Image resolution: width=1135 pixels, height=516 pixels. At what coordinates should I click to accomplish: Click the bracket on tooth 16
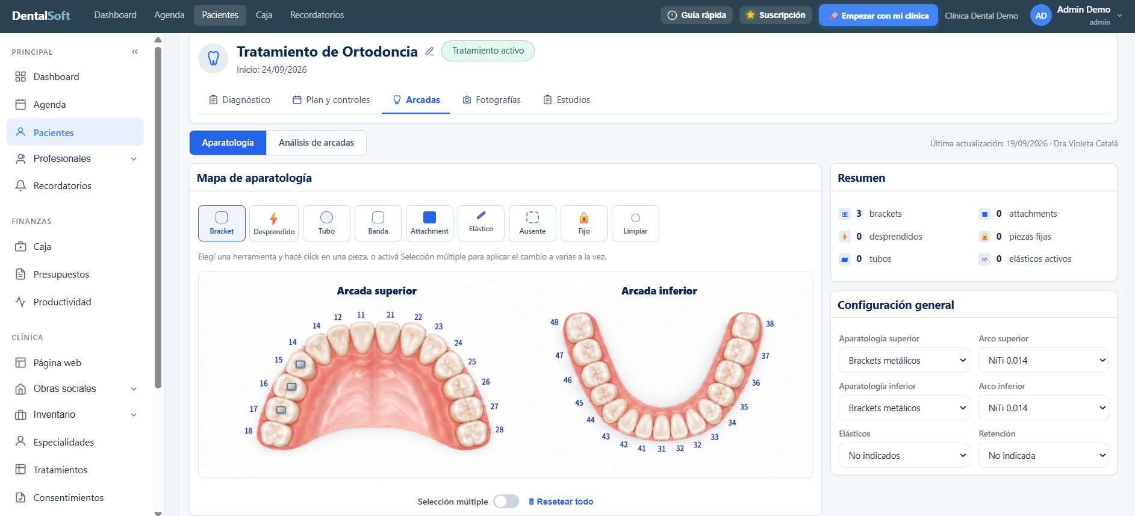click(291, 387)
